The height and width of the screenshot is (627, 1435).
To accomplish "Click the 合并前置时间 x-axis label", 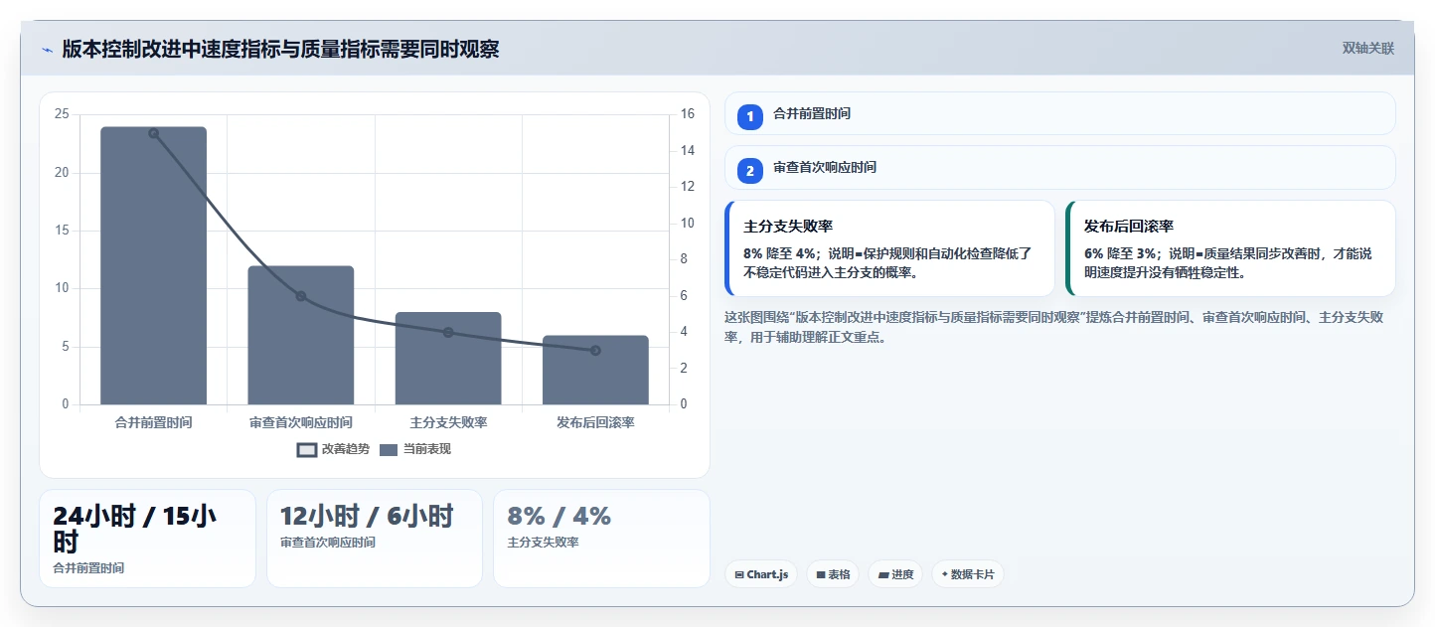I will point(154,422).
